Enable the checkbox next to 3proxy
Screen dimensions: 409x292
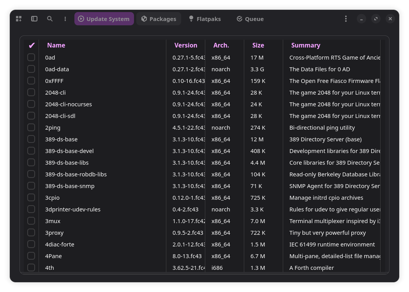(31, 232)
